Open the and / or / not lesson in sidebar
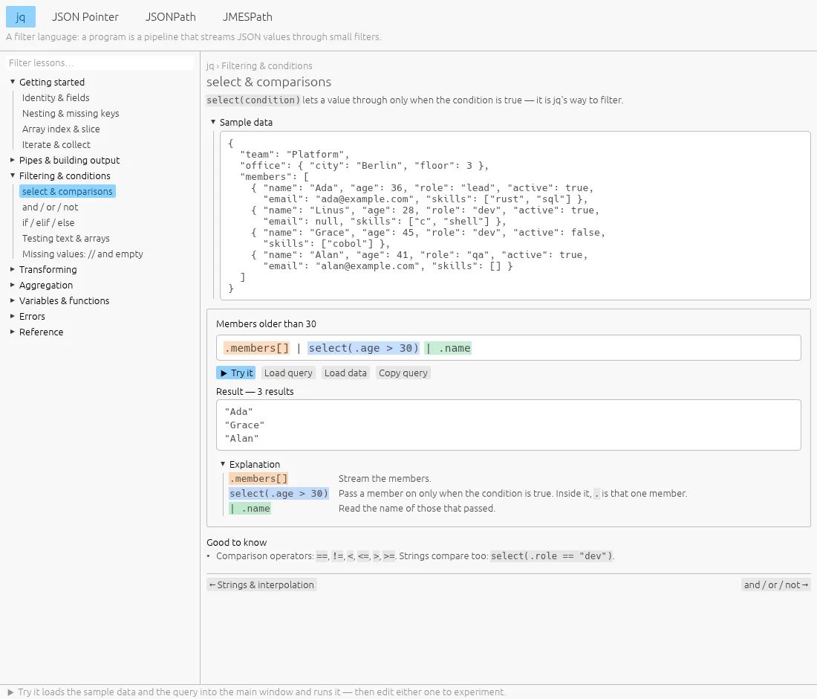817x699 pixels. [50, 207]
